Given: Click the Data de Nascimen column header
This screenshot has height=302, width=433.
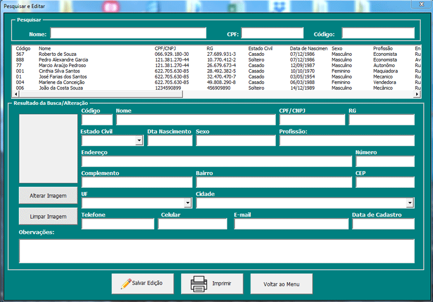Looking at the screenshot, I should pos(309,48).
